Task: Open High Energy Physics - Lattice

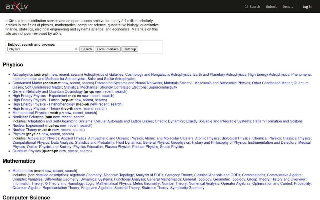Action: 36,100
